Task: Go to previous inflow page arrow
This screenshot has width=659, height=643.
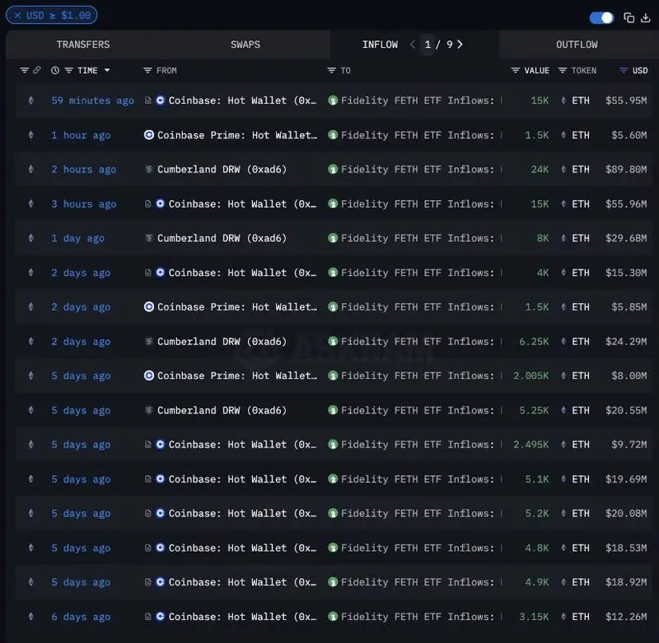Action: 413,44
